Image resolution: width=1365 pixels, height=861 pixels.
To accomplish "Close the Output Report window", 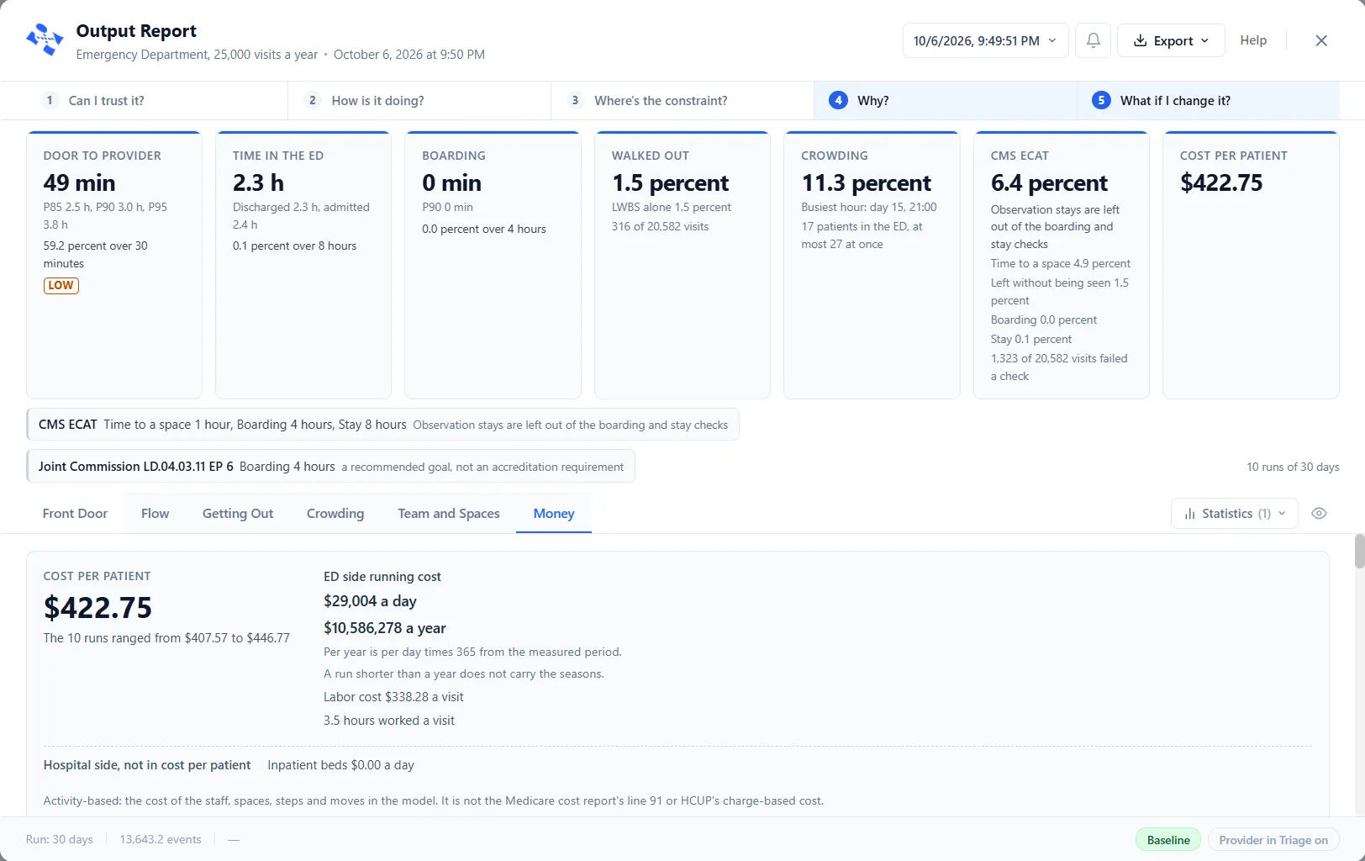I will [x=1320, y=40].
